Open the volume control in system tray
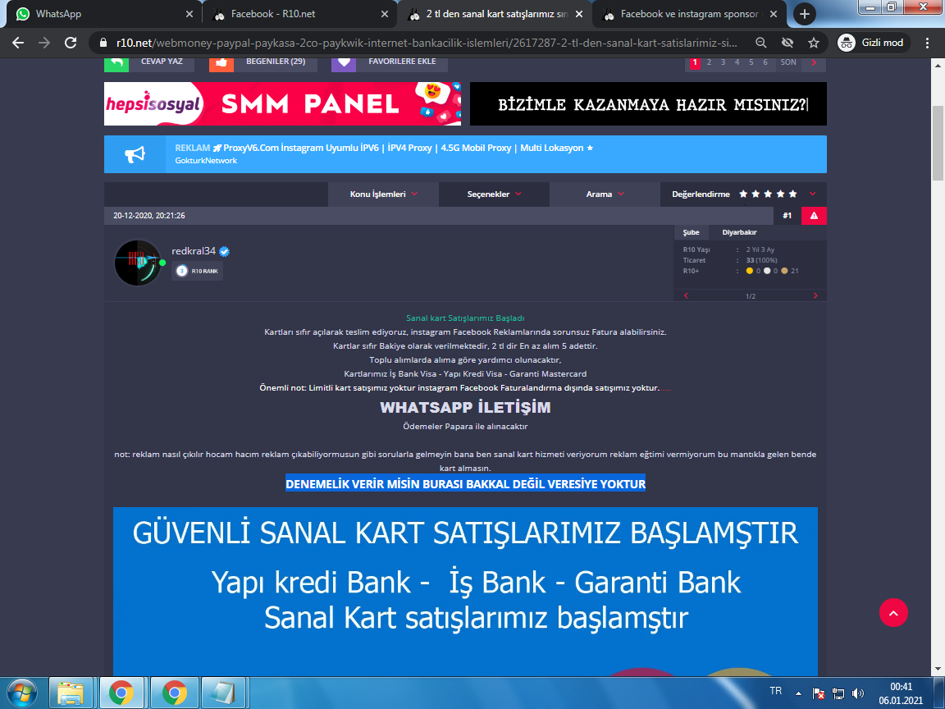 (x=857, y=693)
